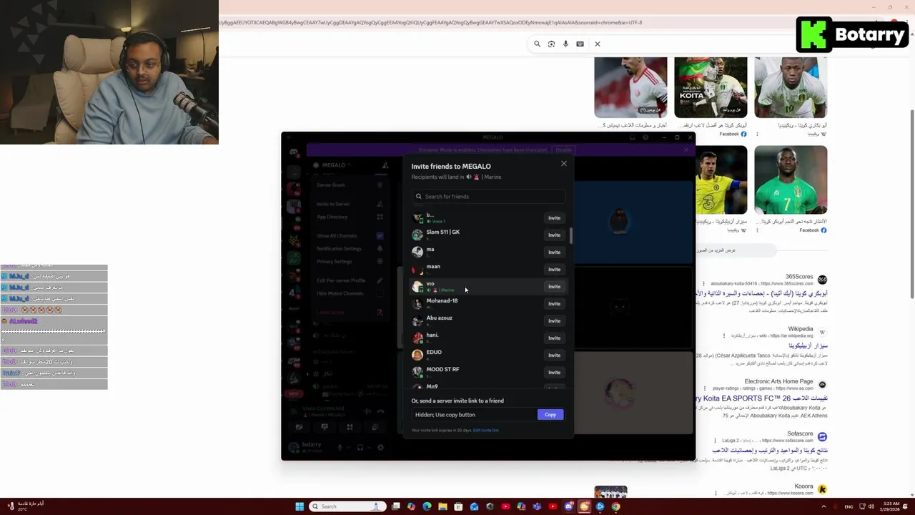This screenshot has height=515, width=915.
Task: Select EDUO's avatar in friend list
Action: [417, 355]
